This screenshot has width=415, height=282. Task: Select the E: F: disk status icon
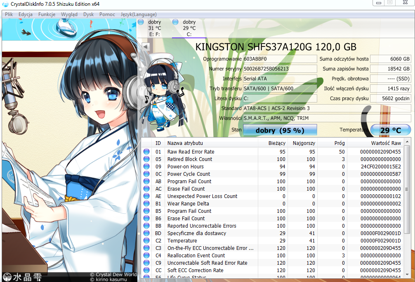141,22
